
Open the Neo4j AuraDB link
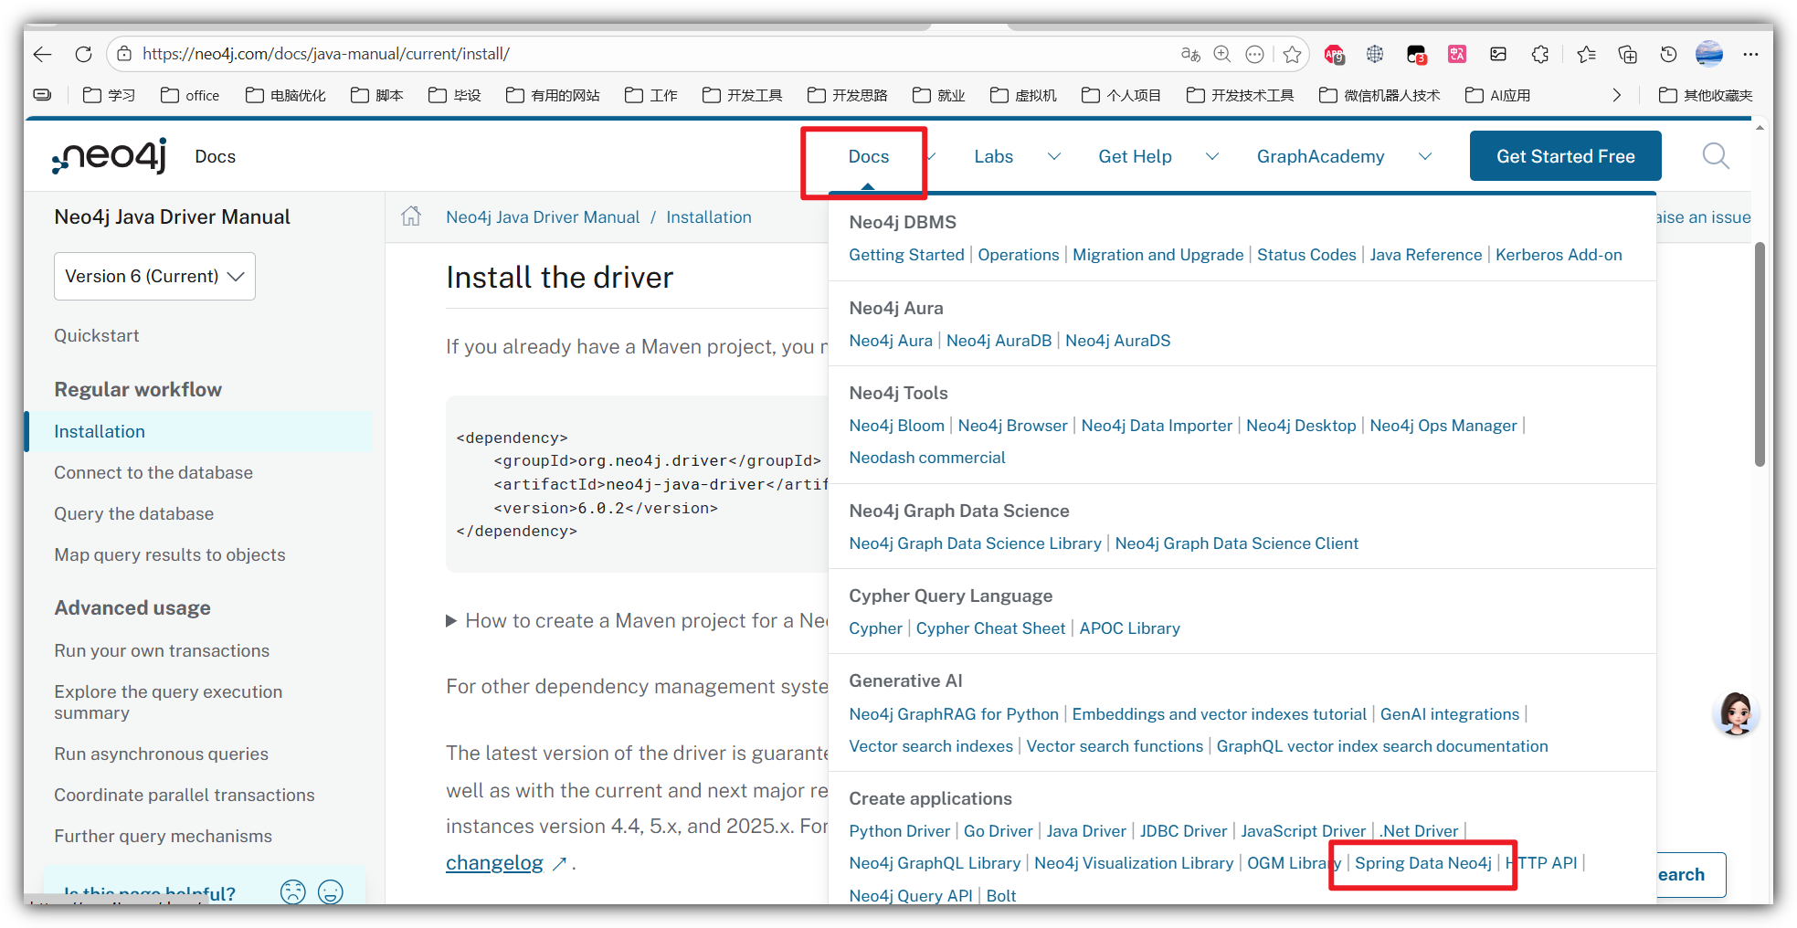(x=999, y=341)
